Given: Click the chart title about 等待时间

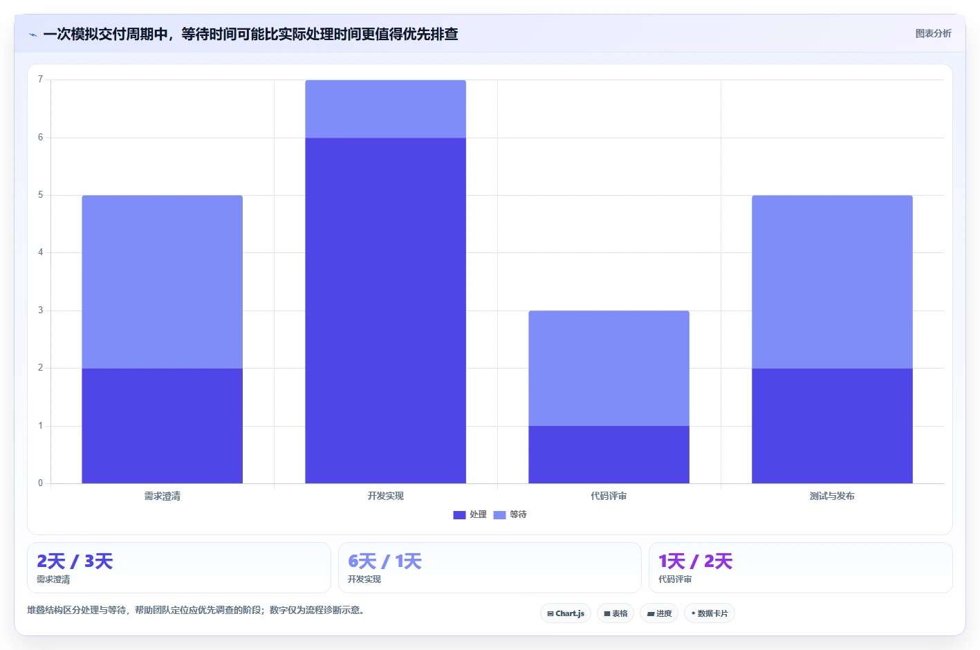Looking at the screenshot, I should [x=250, y=34].
